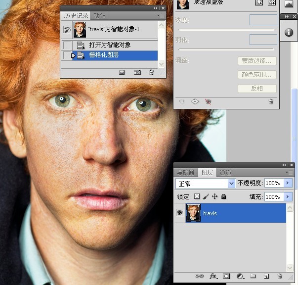Open 填充 fill slider arrow
298x285 pixels.
[288, 196]
